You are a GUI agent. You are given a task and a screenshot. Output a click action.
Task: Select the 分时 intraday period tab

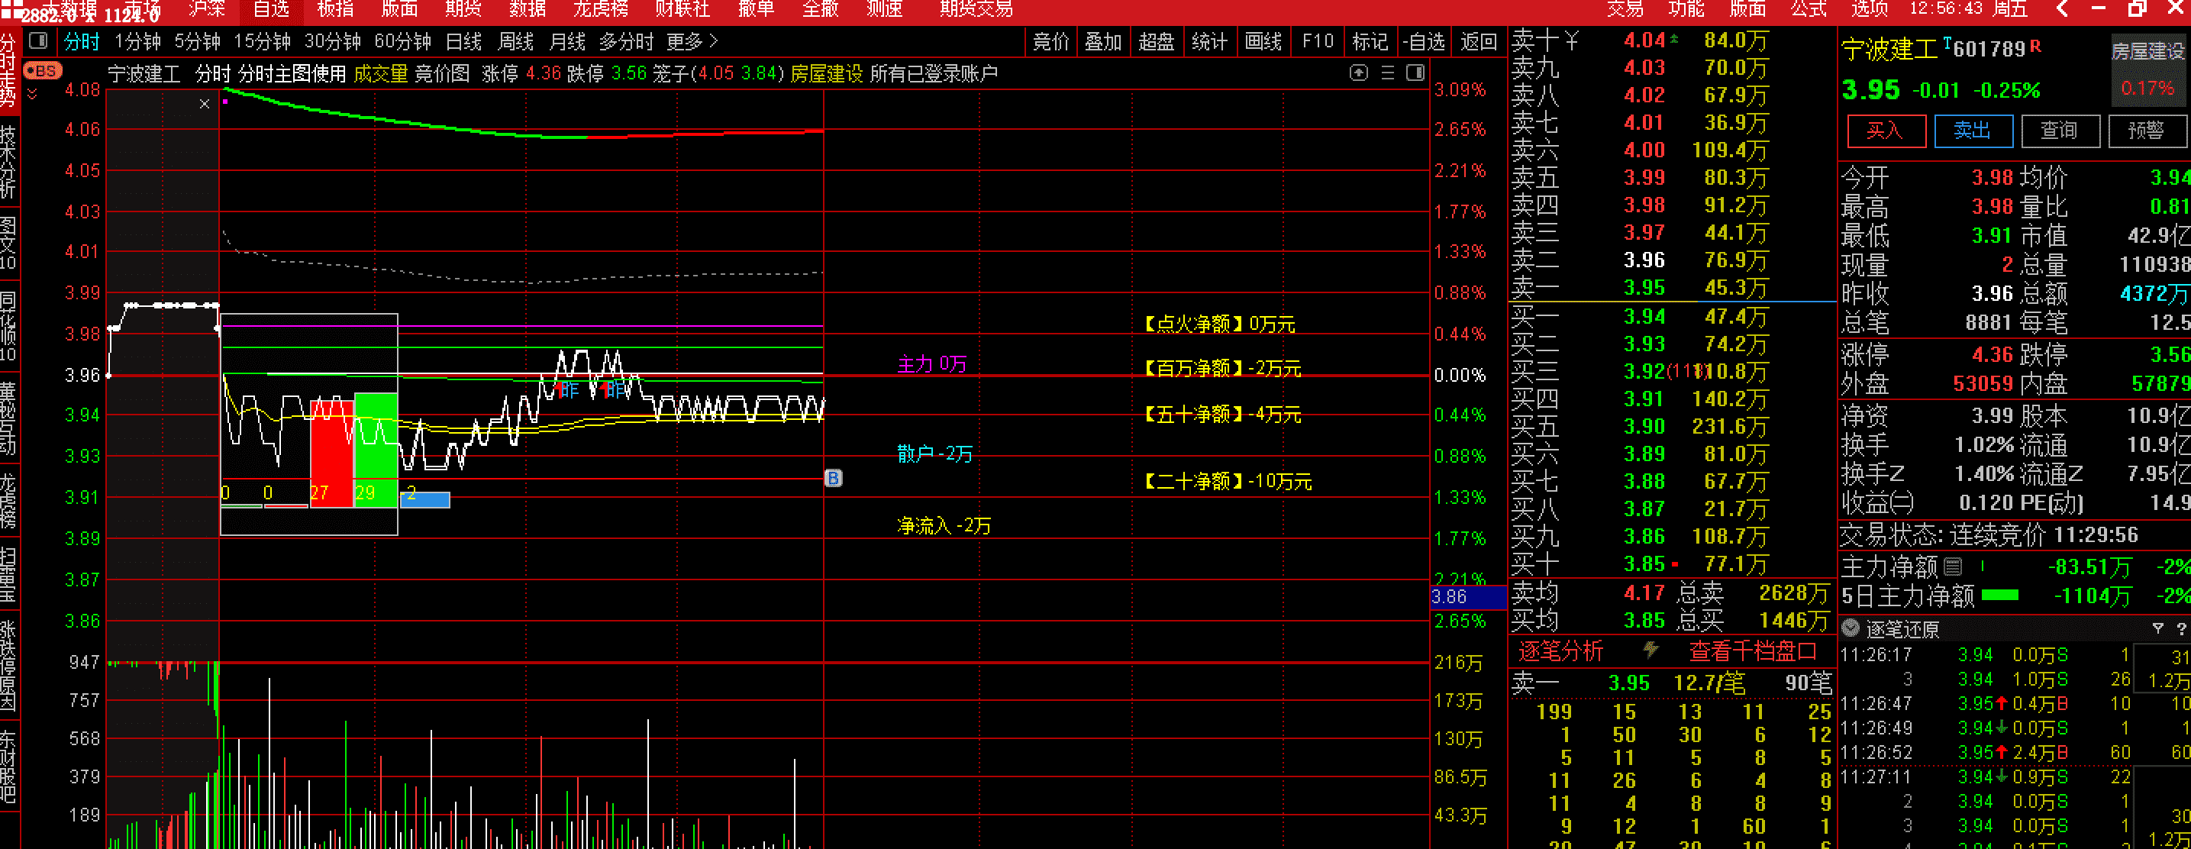pos(82,40)
